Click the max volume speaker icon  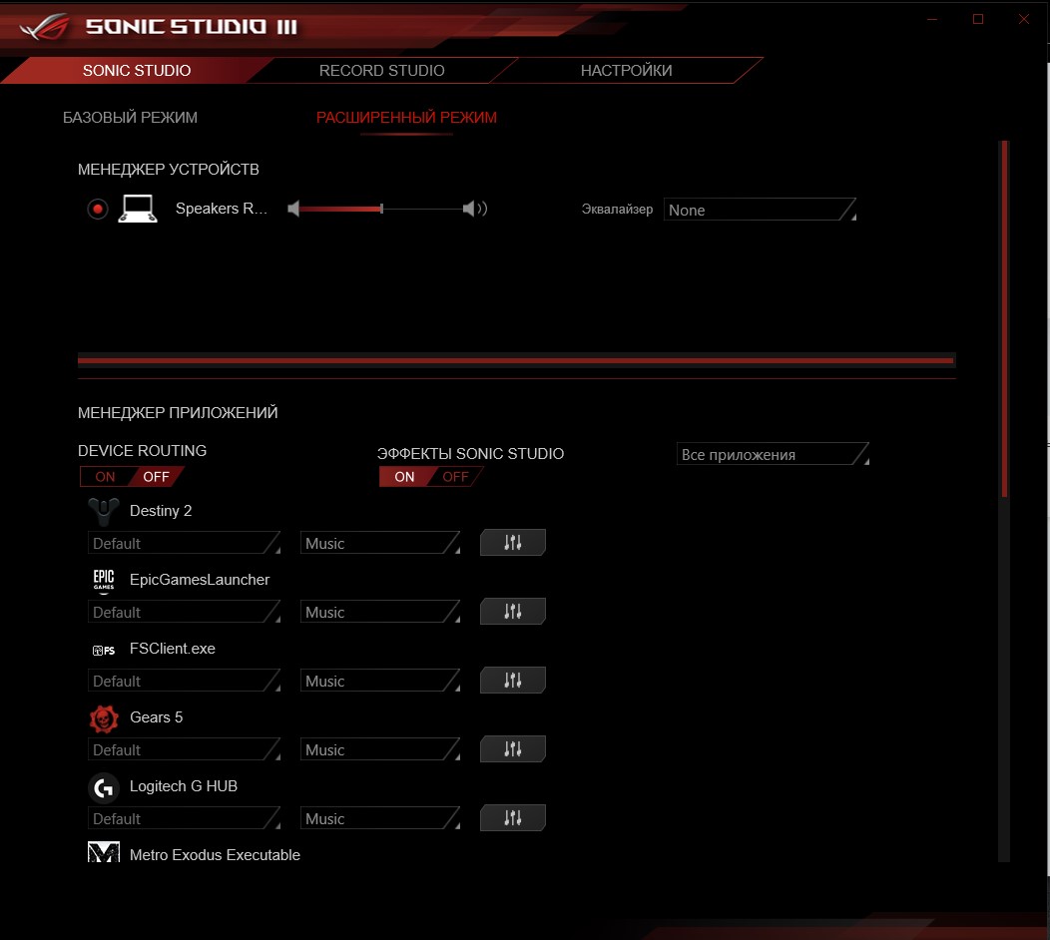[x=474, y=209]
